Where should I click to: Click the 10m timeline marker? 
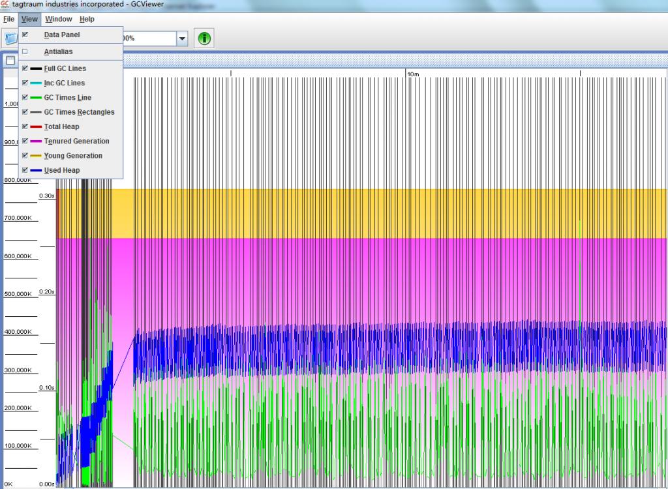coord(413,74)
